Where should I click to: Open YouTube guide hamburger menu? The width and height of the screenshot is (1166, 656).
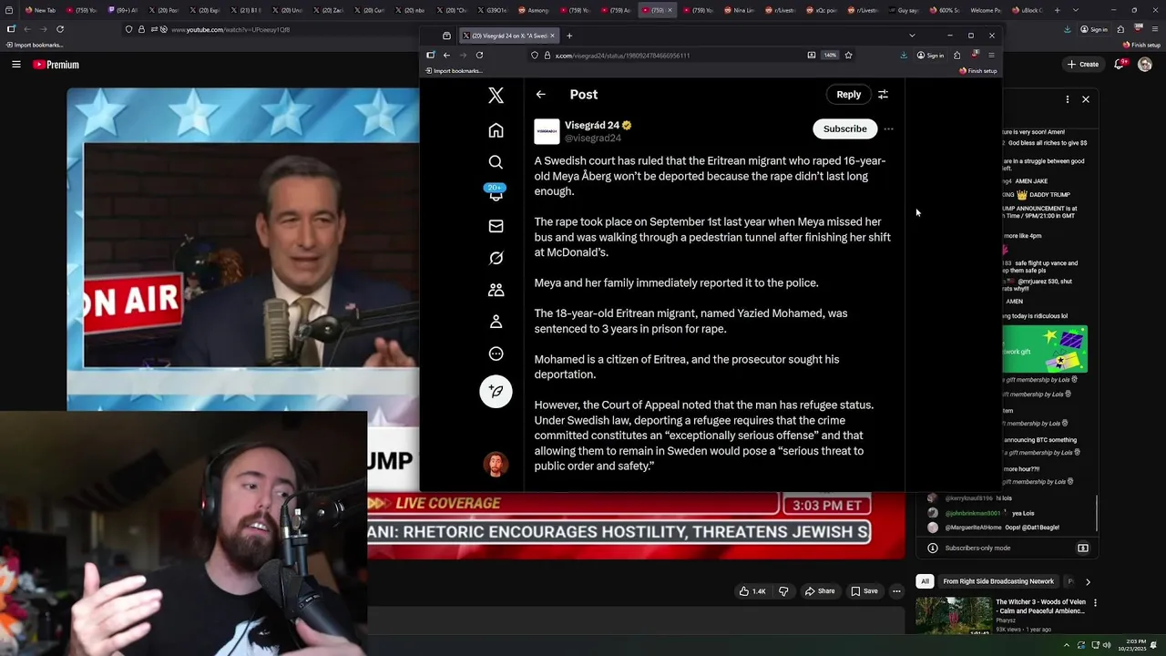(x=15, y=65)
